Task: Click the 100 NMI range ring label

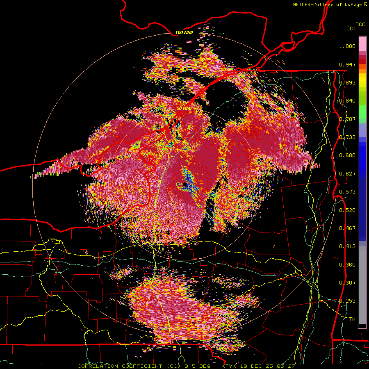Action: 184,32
